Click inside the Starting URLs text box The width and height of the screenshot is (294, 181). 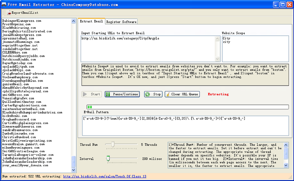point(148,49)
